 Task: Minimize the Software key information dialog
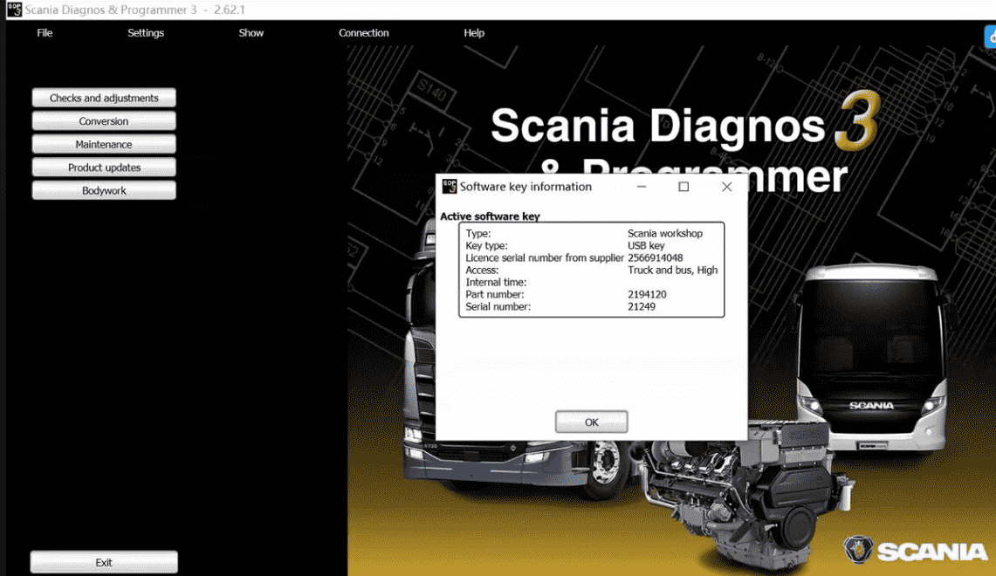pos(642,187)
